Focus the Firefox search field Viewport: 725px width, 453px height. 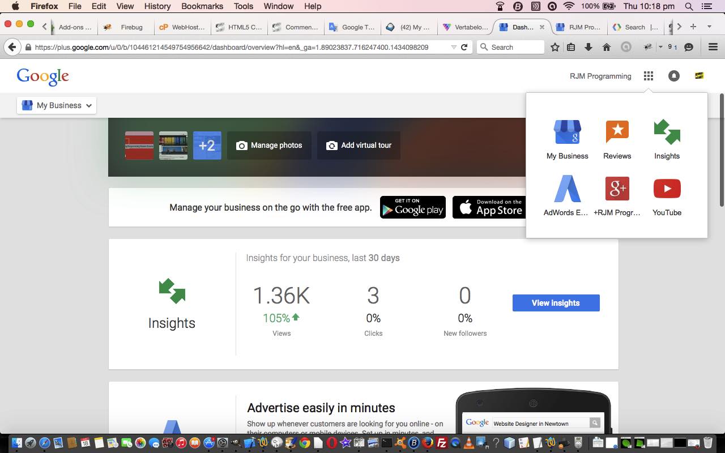pyautogui.click(x=511, y=47)
